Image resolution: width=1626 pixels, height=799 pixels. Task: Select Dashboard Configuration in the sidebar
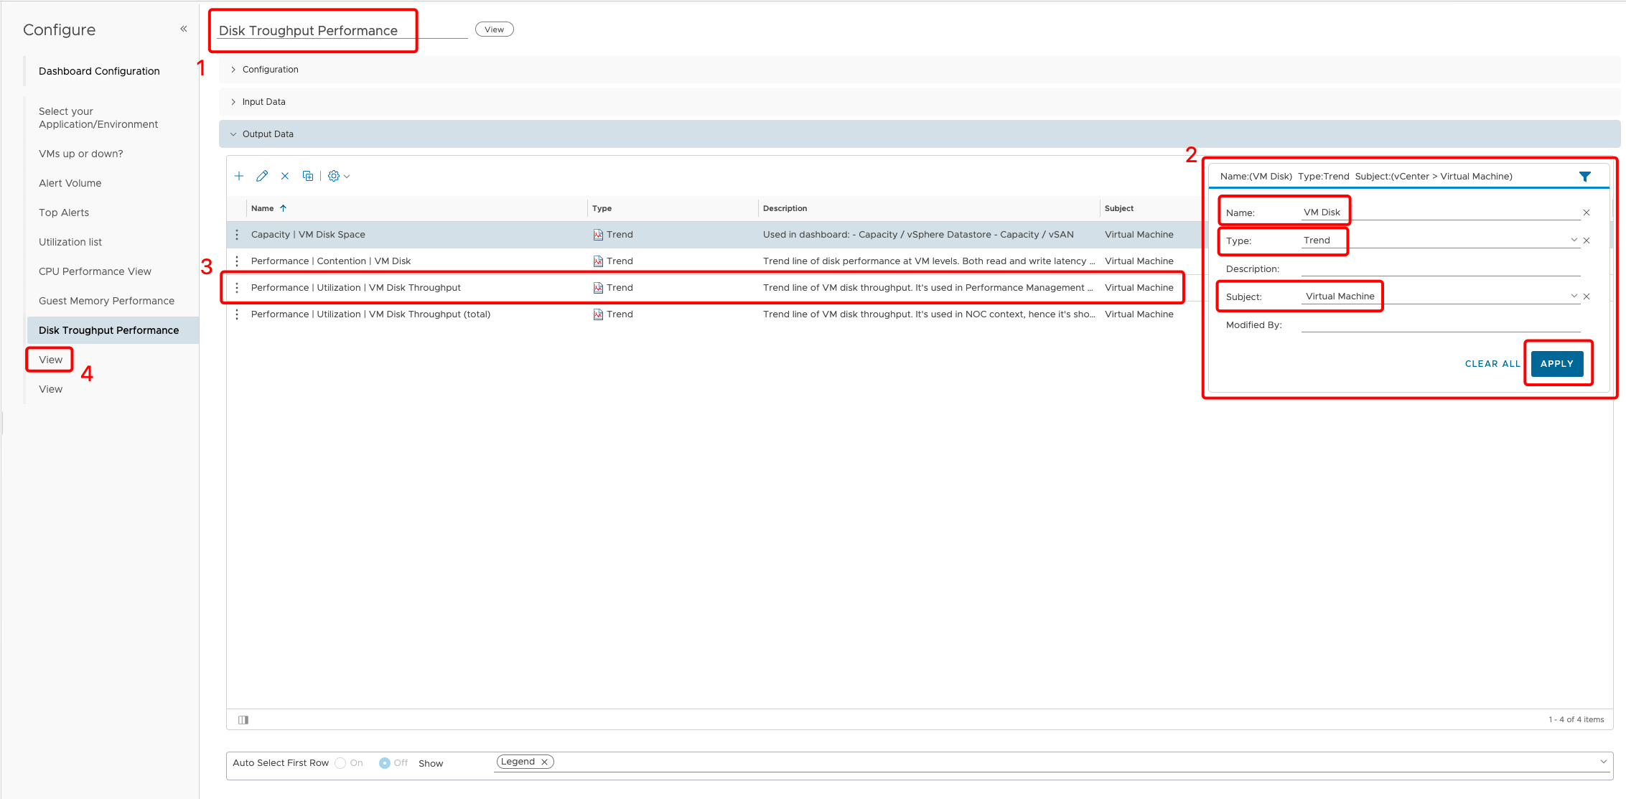click(99, 70)
